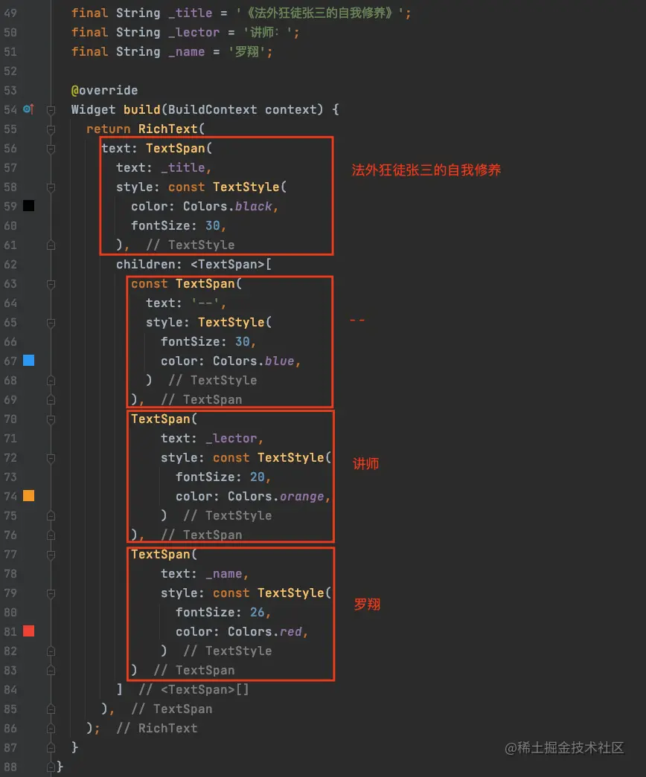646x777 pixels.
Task: Collapse the TextSpan fold on line 77
Action: [51, 555]
